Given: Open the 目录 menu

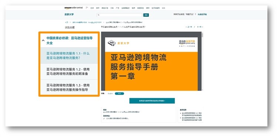Looking at the screenshot, I should tap(92, 8).
